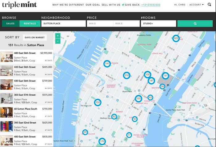
Task: Open $835,000 400 East 56th Street listing
Action: 27,141
